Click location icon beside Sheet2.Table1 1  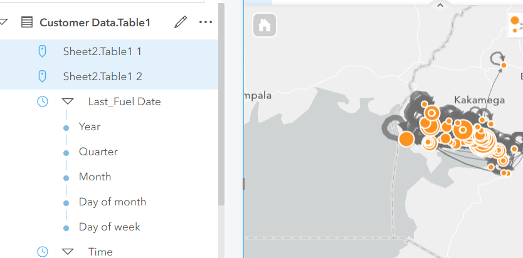43,51
